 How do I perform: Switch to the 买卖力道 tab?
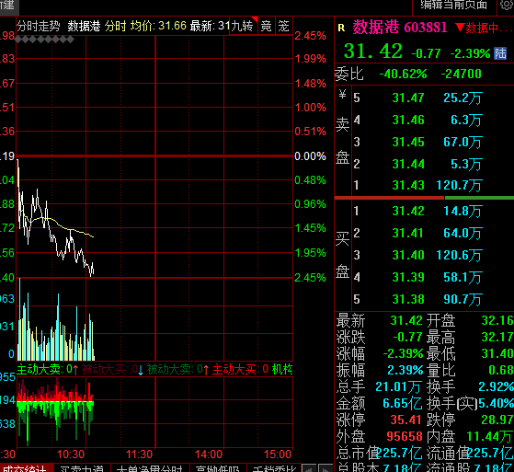click(82, 468)
